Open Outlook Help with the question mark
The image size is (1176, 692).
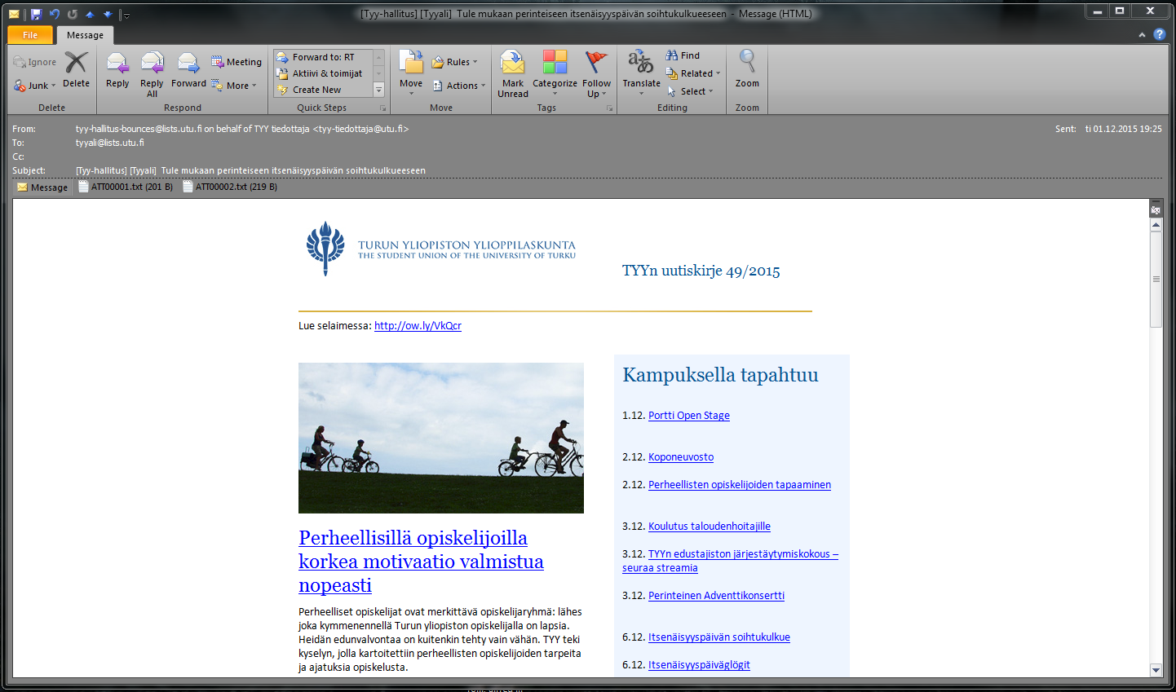point(1159,35)
